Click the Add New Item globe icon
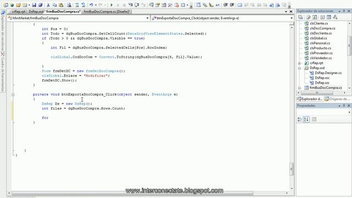Viewport: 352px width, 198px height. point(12,5)
